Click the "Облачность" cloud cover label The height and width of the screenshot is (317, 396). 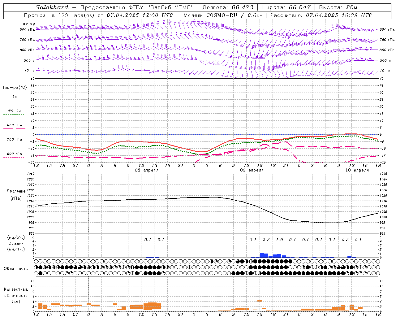[x=16, y=268]
